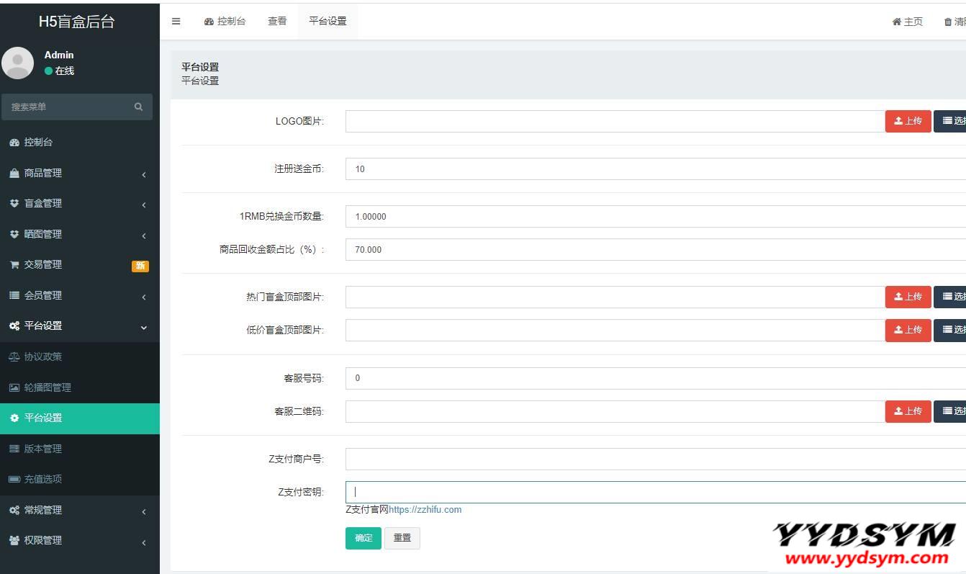The height and width of the screenshot is (574, 966).
Task: Choose existing file for 低价盲盒顶部图片
Action: click(x=950, y=330)
